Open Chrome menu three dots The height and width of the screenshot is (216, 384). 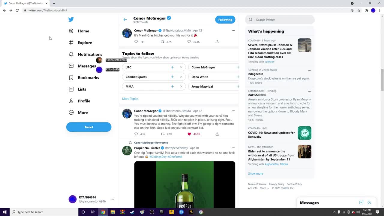click(x=380, y=10)
